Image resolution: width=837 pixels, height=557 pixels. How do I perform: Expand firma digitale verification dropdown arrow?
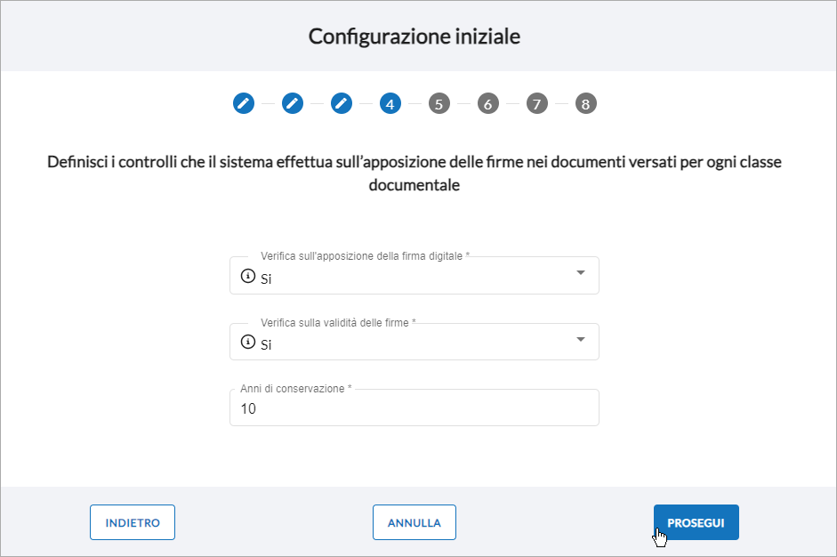point(581,273)
